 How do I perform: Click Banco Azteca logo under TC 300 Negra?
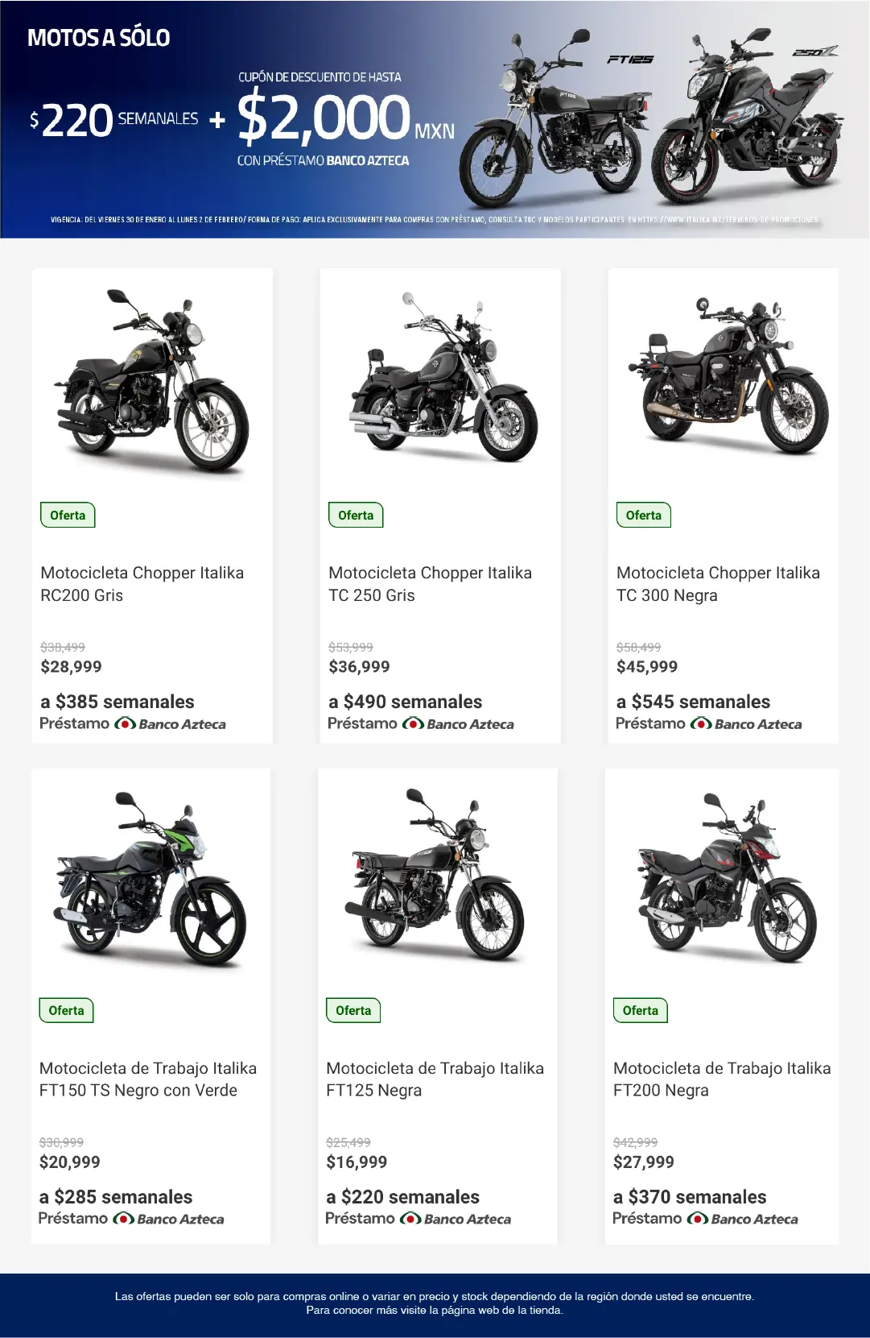tap(748, 724)
